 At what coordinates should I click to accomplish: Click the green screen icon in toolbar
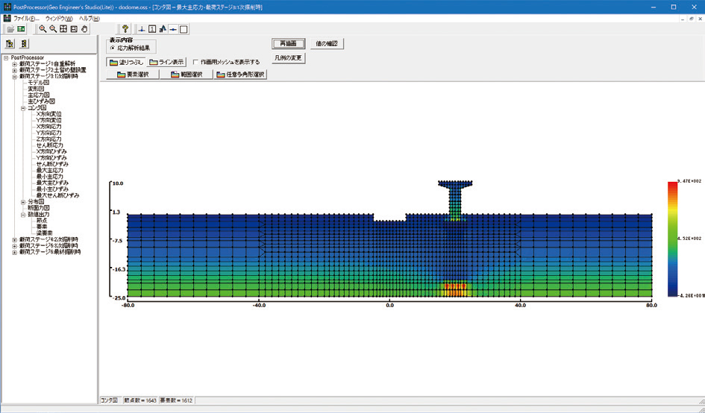point(21,29)
